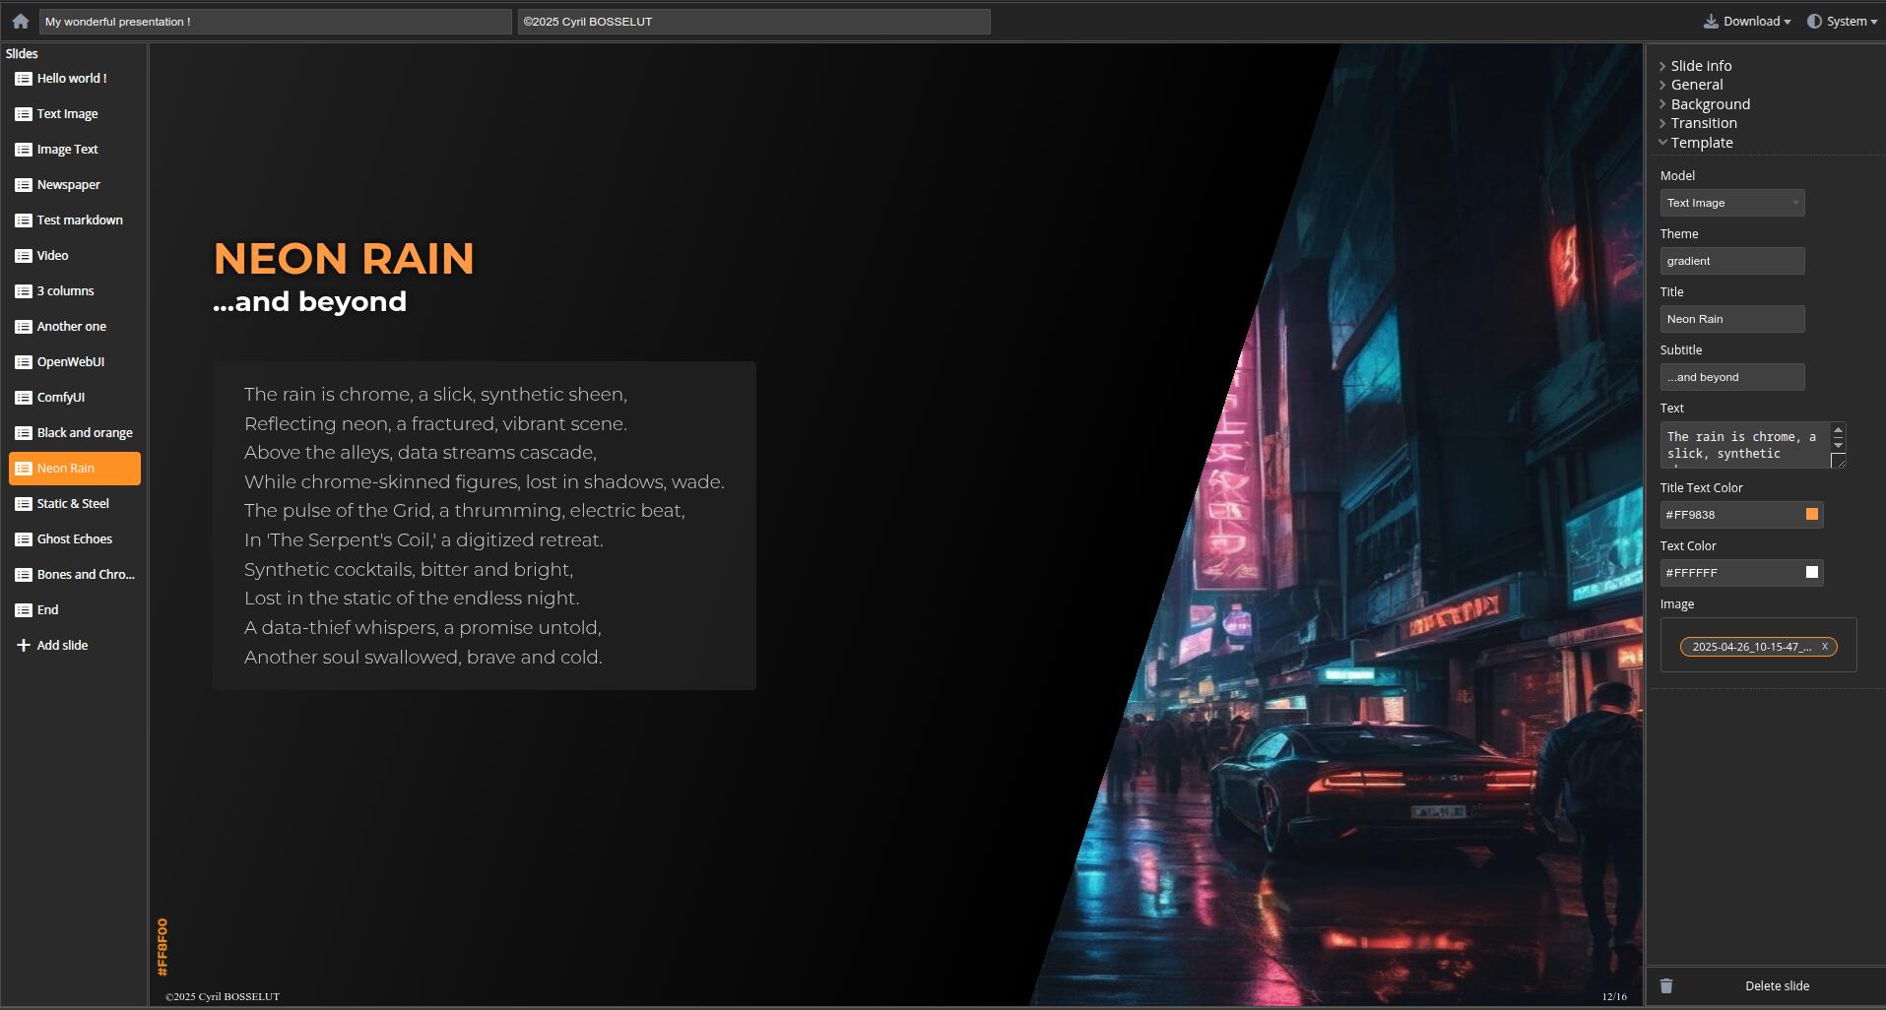The width and height of the screenshot is (1886, 1010).
Task: Click the Subtitle input field
Action: 1731,377
